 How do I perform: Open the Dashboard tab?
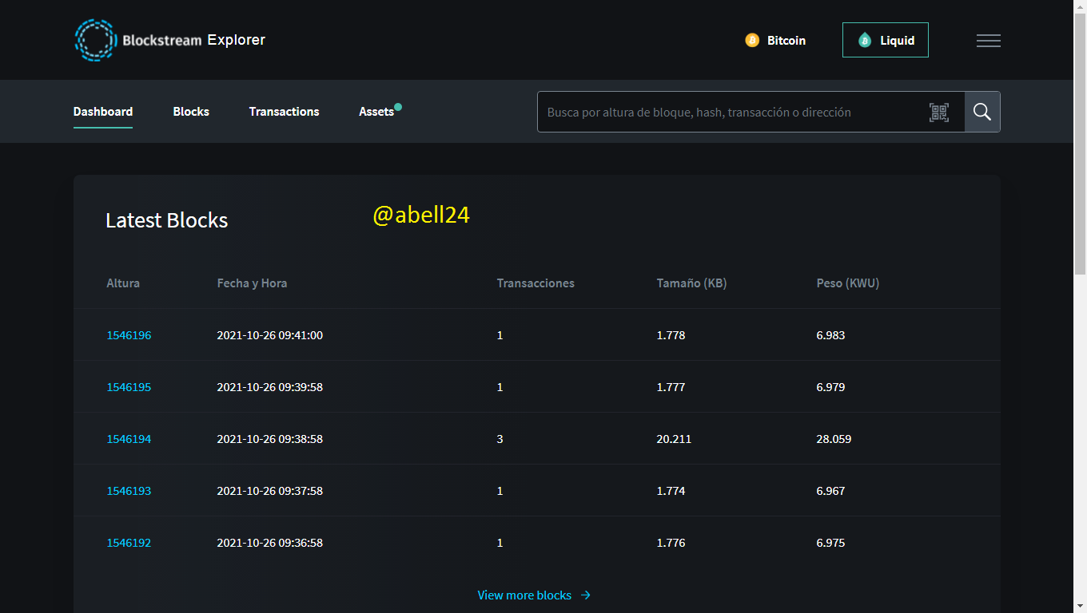[103, 112]
